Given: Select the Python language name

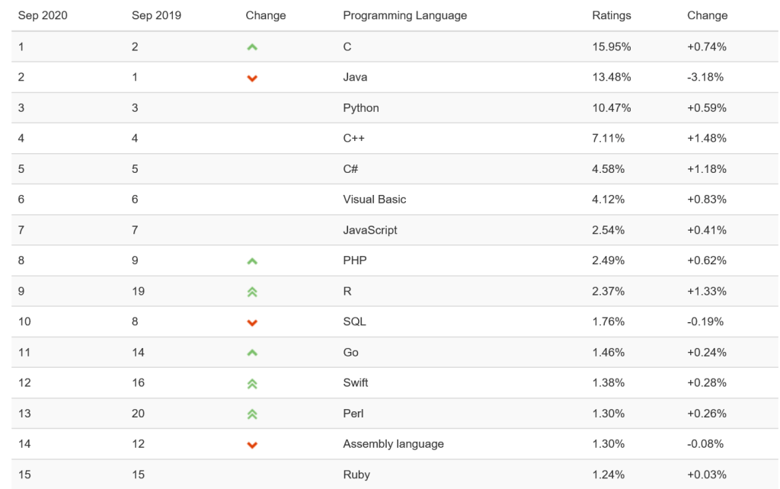Looking at the screenshot, I should [x=360, y=108].
